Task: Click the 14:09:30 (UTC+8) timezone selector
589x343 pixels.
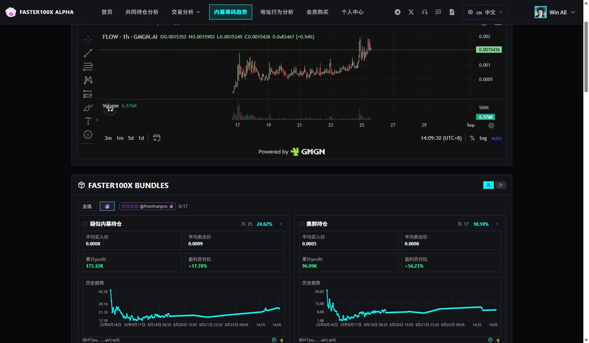Action: [441, 138]
